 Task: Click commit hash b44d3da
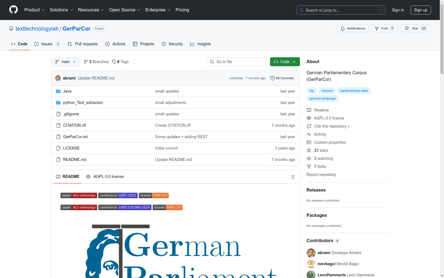point(236,78)
